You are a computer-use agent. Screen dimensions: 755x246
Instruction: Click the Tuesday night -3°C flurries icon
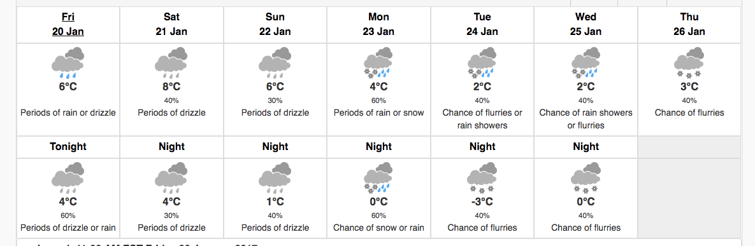coord(482,178)
